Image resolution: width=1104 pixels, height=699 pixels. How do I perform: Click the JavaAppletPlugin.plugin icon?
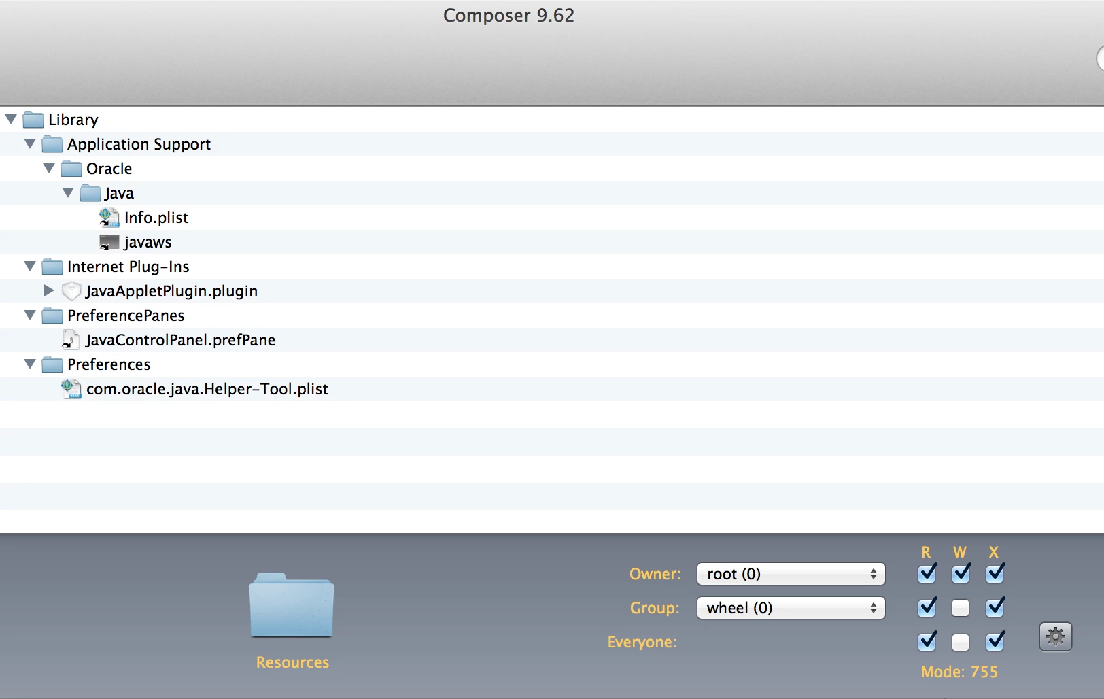(71, 291)
